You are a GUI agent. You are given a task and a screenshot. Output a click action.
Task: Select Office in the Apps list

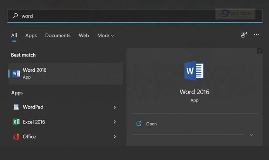click(66, 137)
